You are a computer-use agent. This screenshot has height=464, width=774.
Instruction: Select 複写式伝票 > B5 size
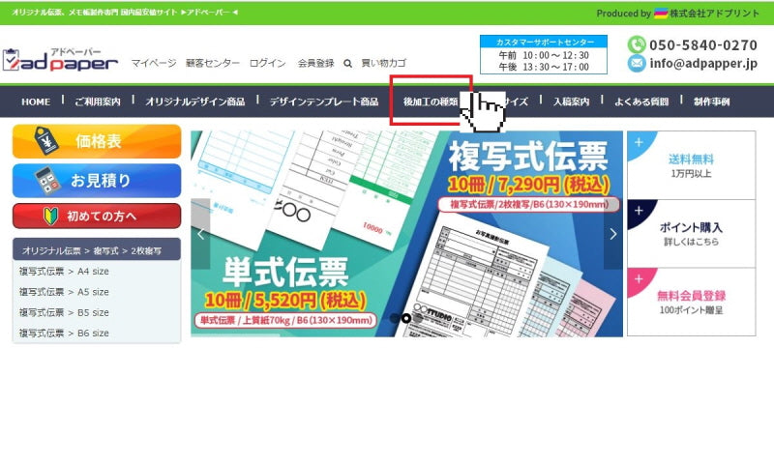[x=64, y=312]
